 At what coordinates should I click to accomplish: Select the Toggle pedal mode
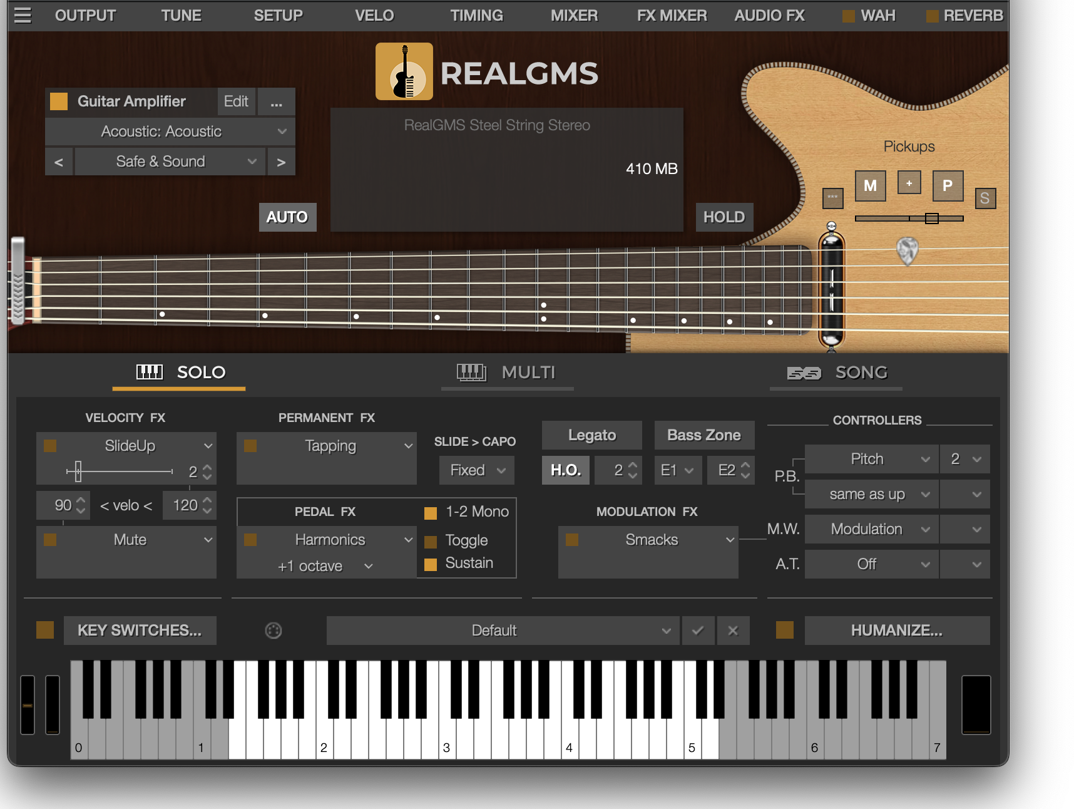431,542
